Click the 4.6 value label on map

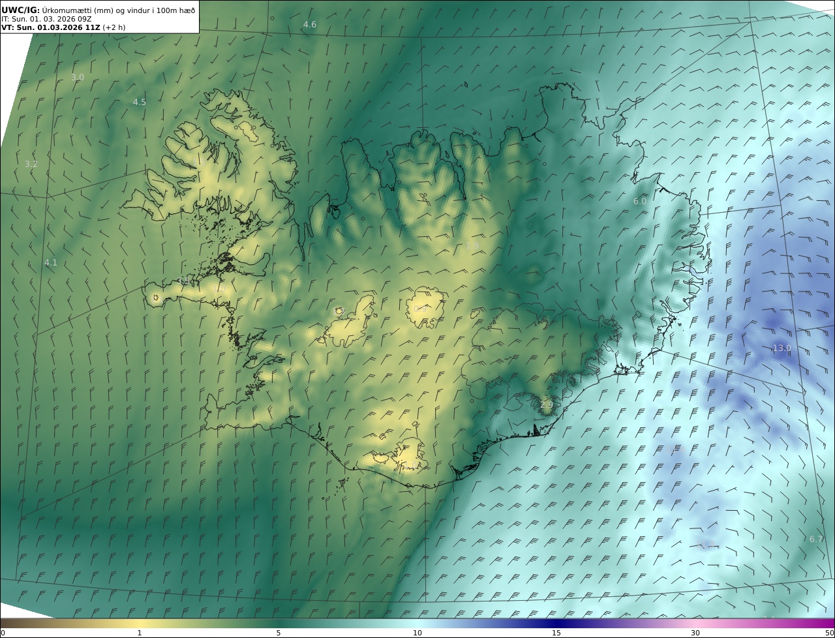point(310,25)
